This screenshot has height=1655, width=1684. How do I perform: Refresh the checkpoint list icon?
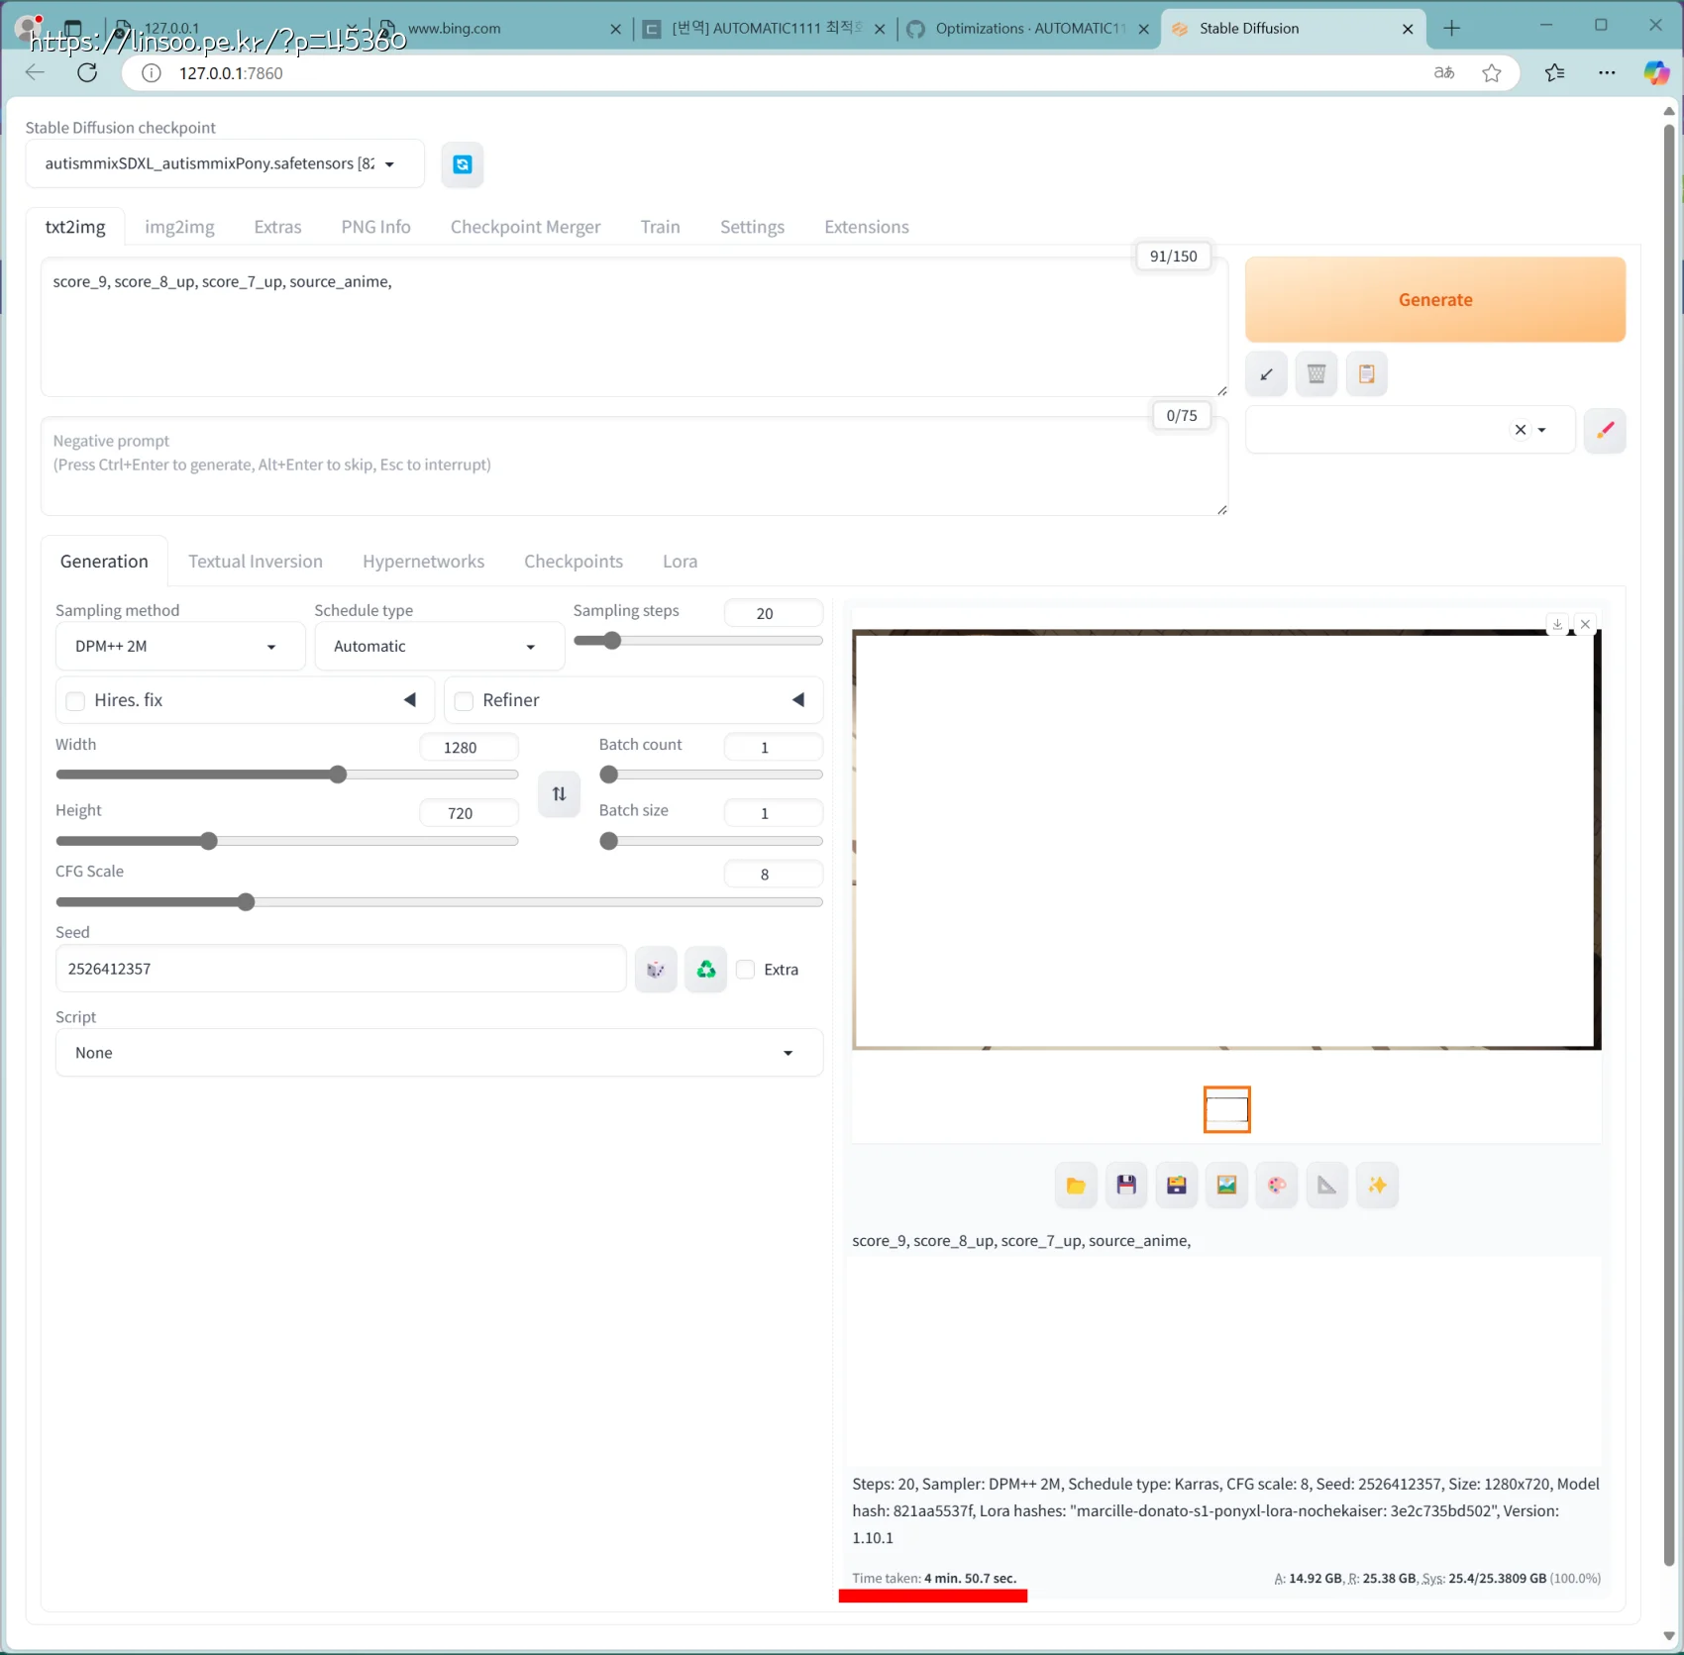coord(463,164)
